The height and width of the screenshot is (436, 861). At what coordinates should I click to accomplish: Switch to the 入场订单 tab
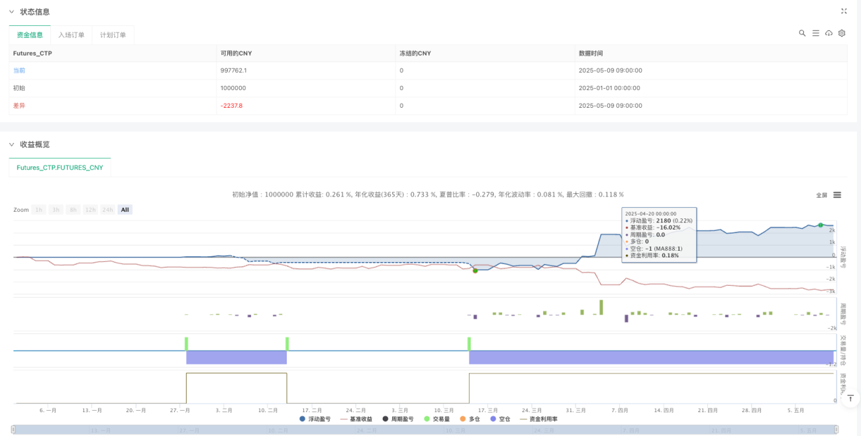pyautogui.click(x=72, y=35)
